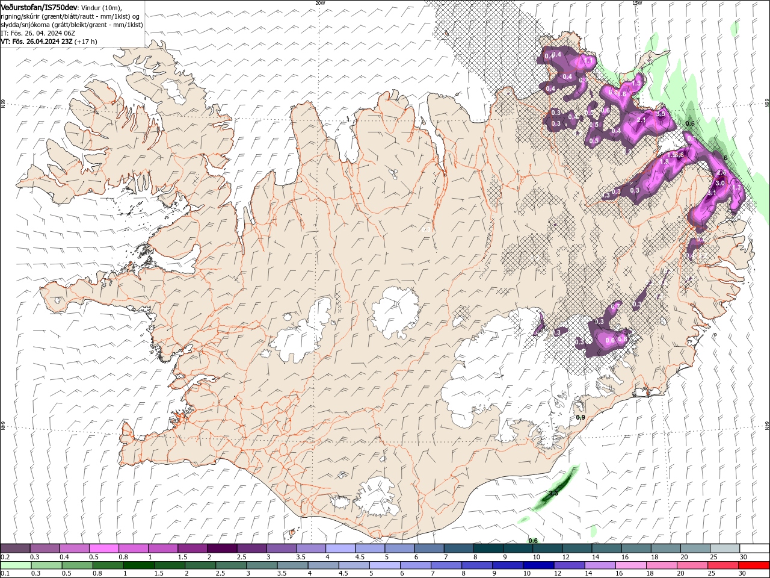Click the '15W' longitude label at top
This screenshot has width=770, height=578.
point(637,3)
